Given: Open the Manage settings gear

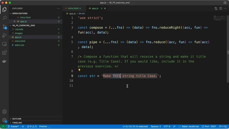Looking at the screenshot, I should coord(4,120).
